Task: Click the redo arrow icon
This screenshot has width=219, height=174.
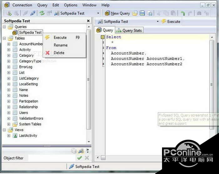Action: 190,13
